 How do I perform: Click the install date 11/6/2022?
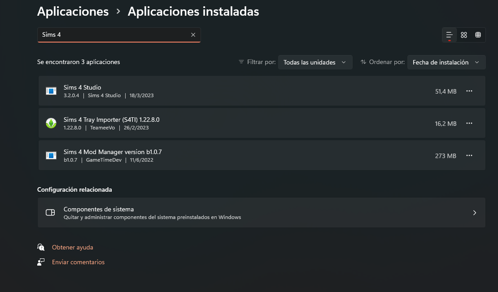(142, 160)
